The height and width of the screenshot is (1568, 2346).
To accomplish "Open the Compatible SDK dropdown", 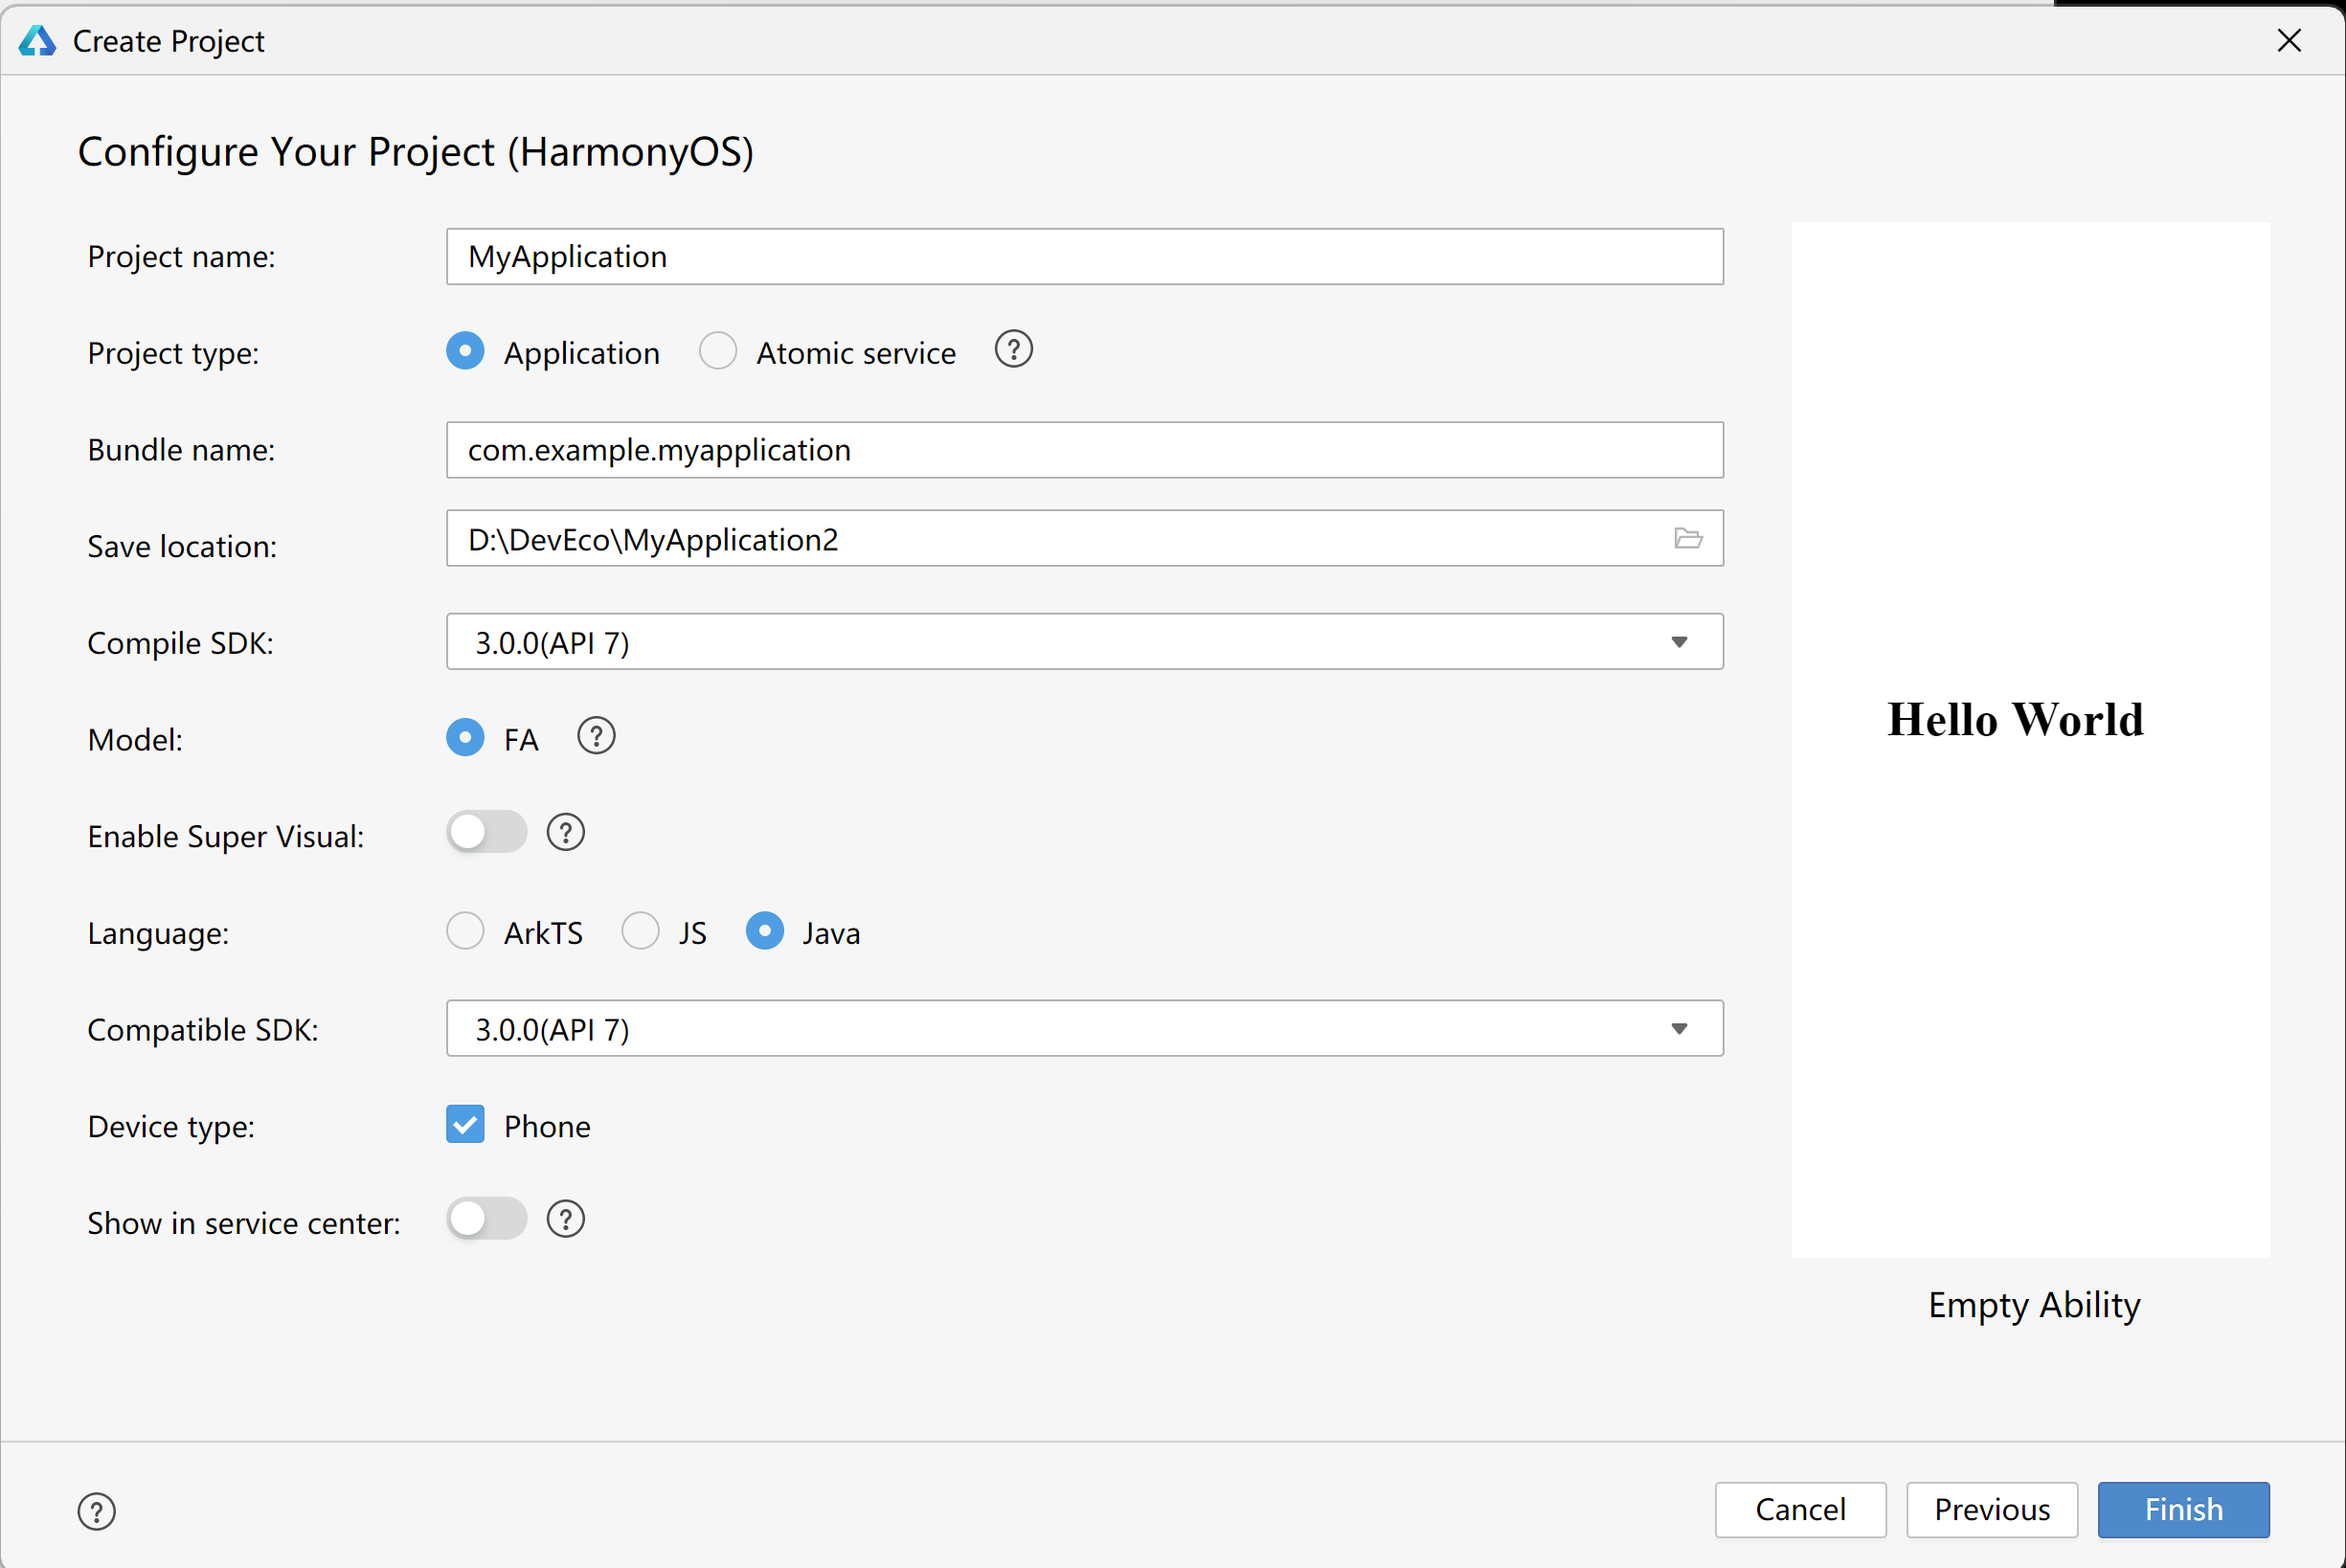I will [1084, 1029].
